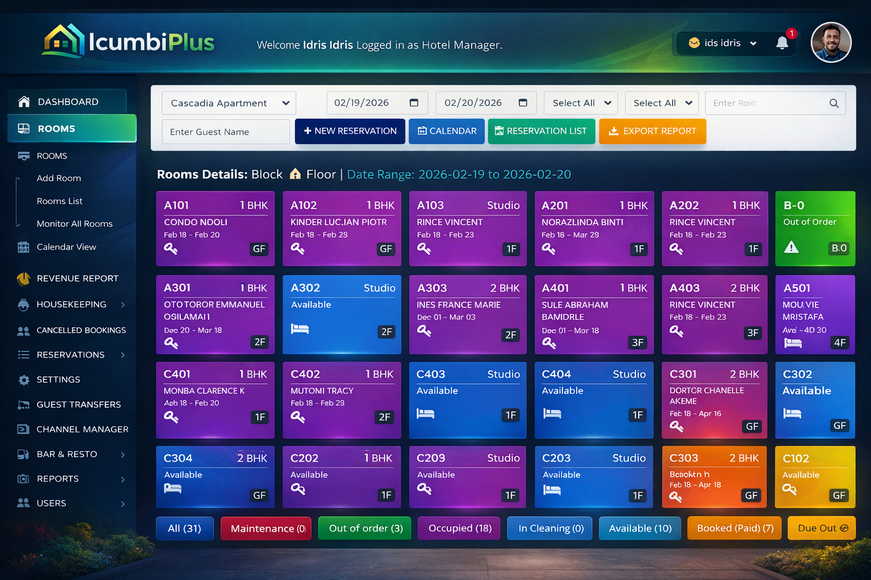This screenshot has width=871, height=580.
Task: Switch to the Rooms List view
Action: [x=60, y=201]
